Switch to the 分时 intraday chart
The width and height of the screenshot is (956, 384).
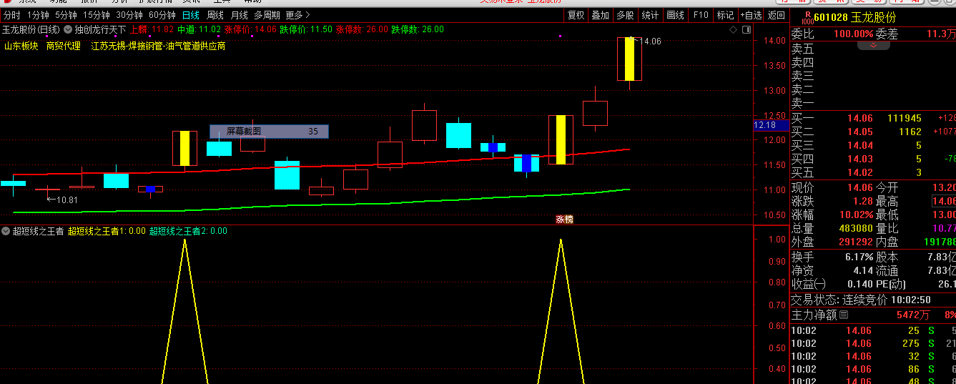click(x=11, y=15)
